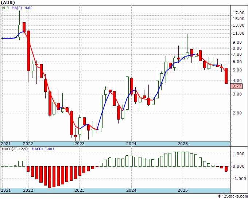Screen dimensions: 248x199
Task: Click the AUR legend label
Action: click(5, 8)
